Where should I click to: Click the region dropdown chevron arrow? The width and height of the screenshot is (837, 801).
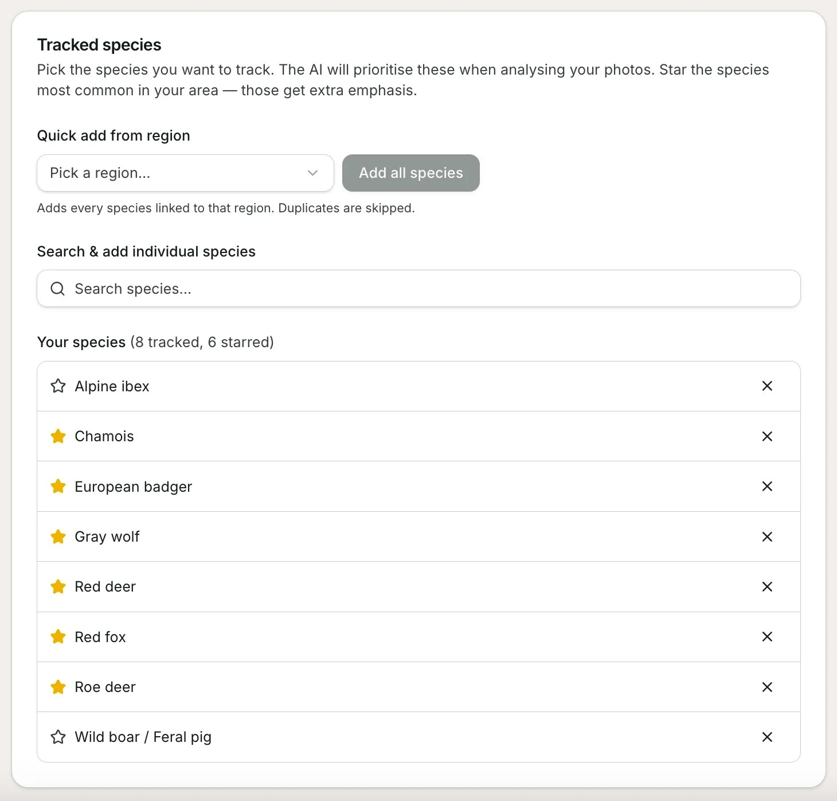click(x=312, y=173)
